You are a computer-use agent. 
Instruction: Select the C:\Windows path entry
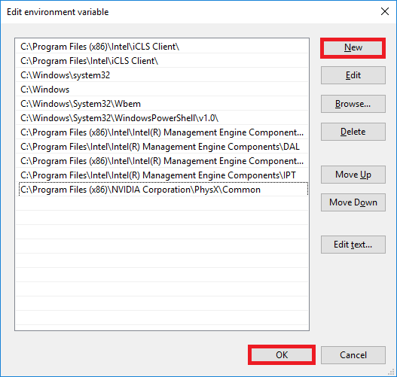162,90
